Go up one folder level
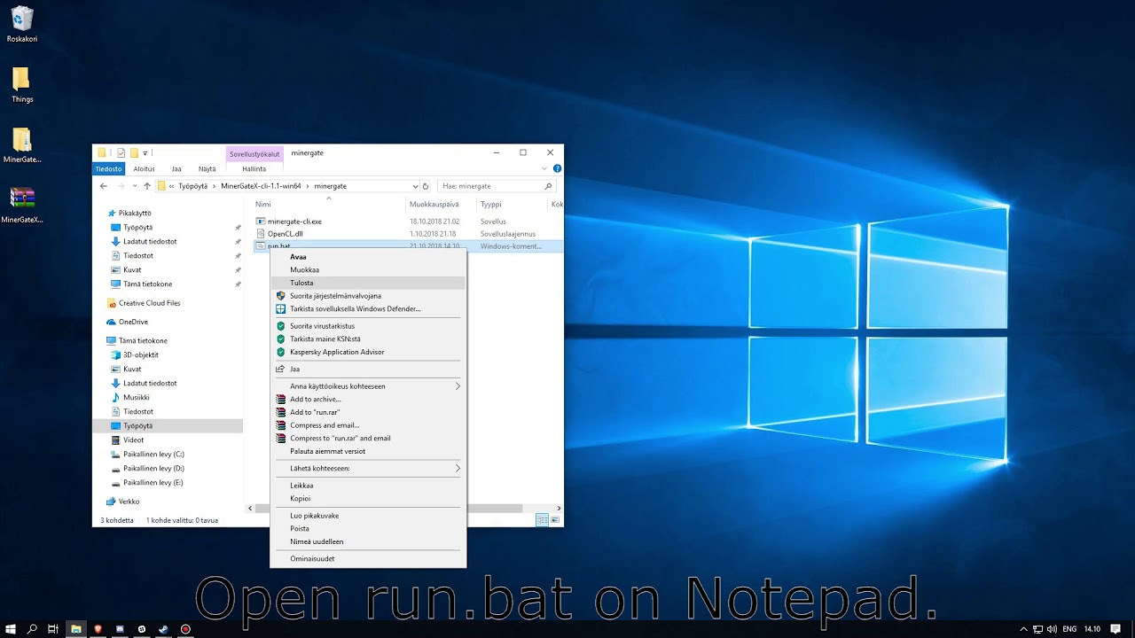The height and width of the screenshot is (638, 1135). pos(147,186)
